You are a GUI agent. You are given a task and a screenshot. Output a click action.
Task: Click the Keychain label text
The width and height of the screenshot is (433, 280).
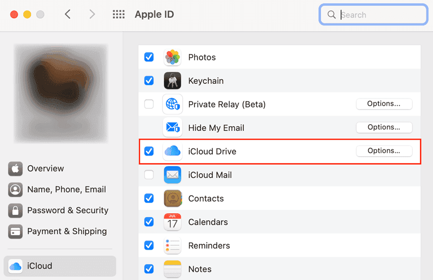[x=206, y=81]
